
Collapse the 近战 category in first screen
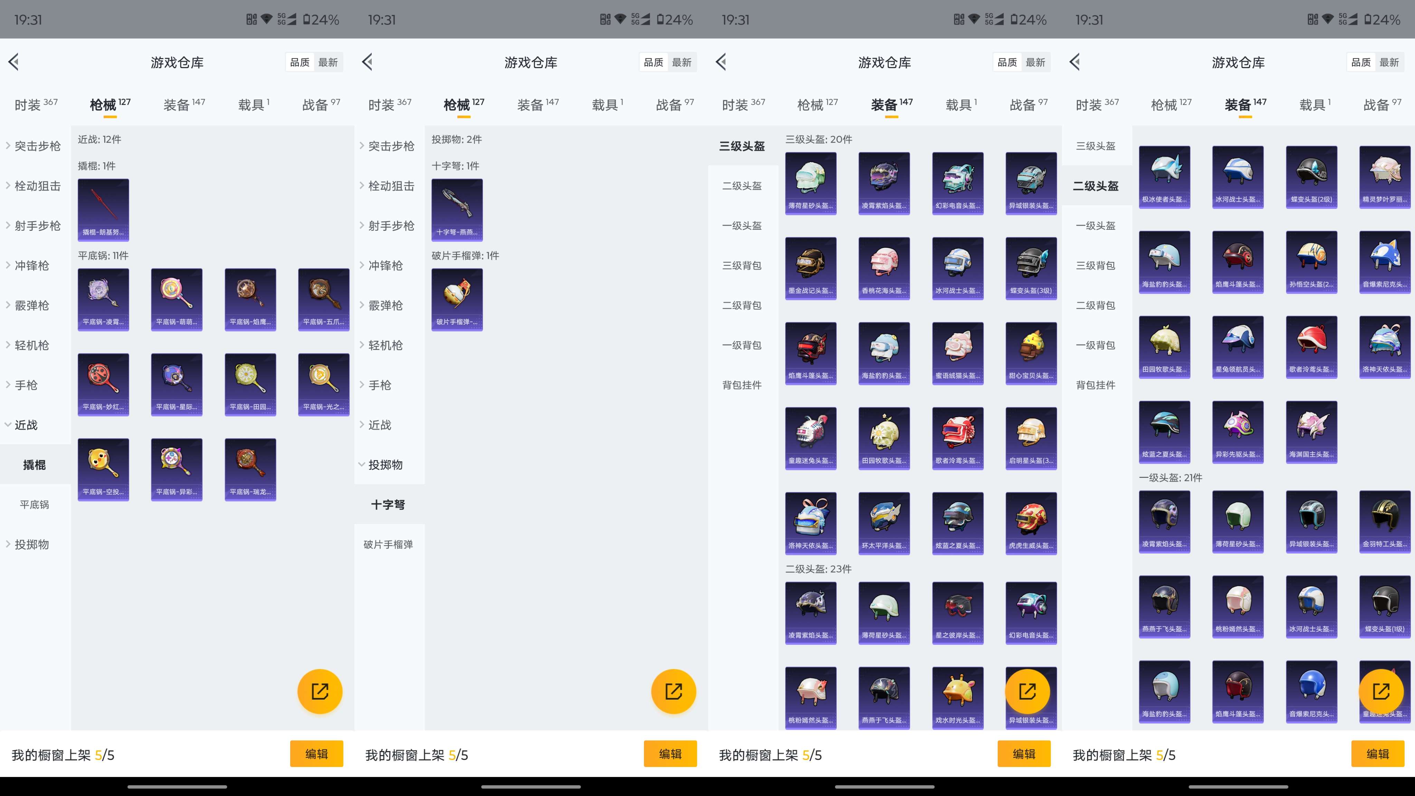click(35, 425)
